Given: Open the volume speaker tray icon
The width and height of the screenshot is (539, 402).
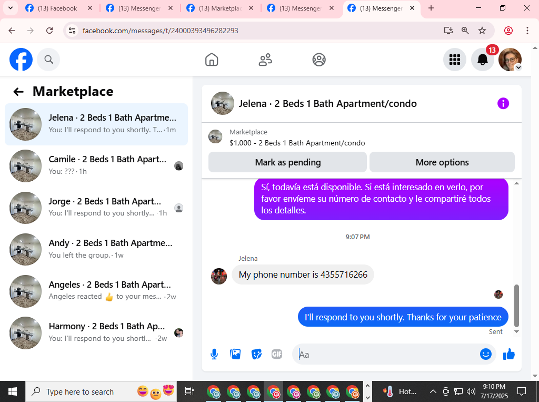Looking at the screenshot, I should pos(471,391).
